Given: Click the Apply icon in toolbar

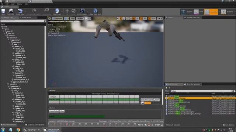Looking at the screenshot, I should coord(73,11).
